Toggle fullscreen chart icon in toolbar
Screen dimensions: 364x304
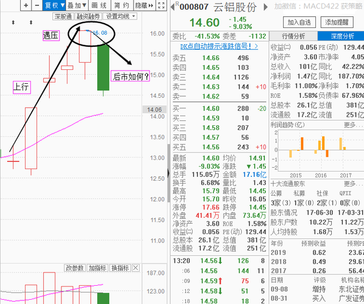(161, 5)
